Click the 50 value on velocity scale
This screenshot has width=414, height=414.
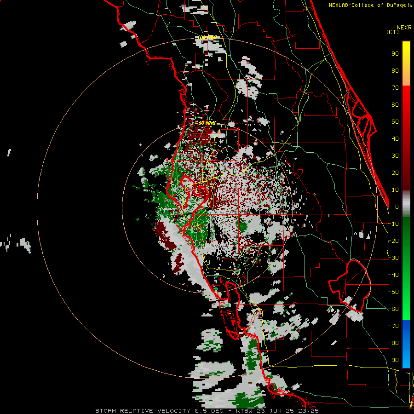pyautogui.click(x=395, y=122)
